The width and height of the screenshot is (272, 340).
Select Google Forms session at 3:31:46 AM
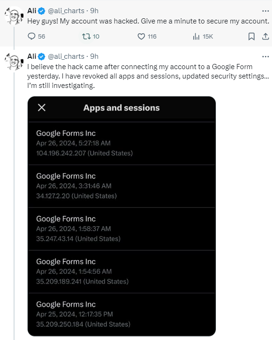121,186
